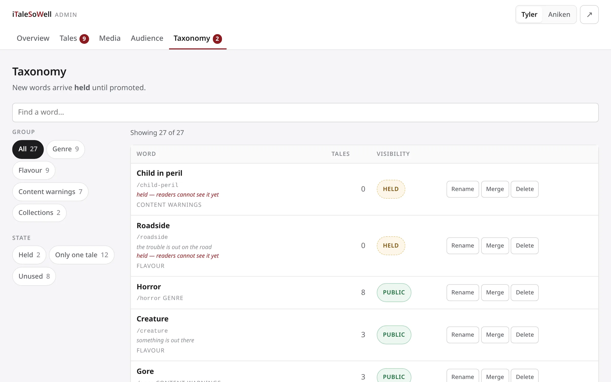Click the /creature slug text
Screen dimensions: 611x382
[152, 331]
